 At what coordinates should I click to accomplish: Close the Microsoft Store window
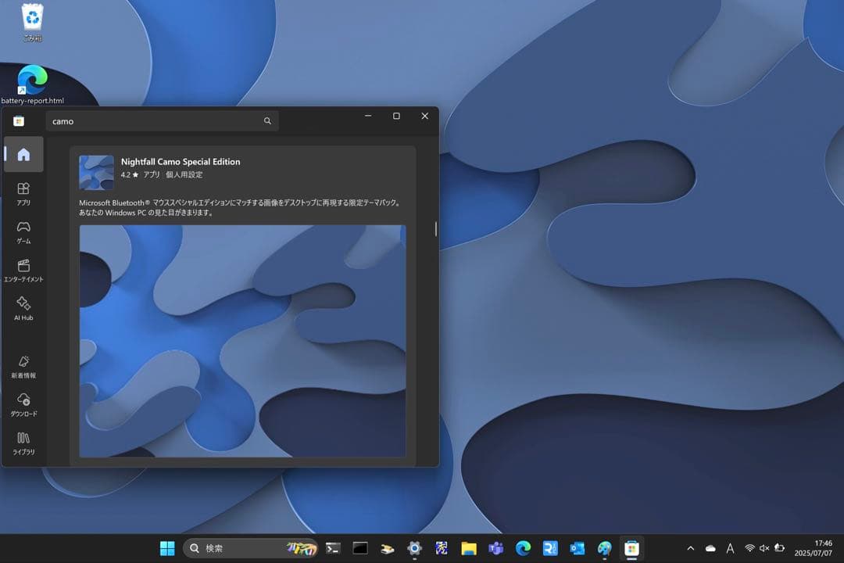tap(424, 116)
